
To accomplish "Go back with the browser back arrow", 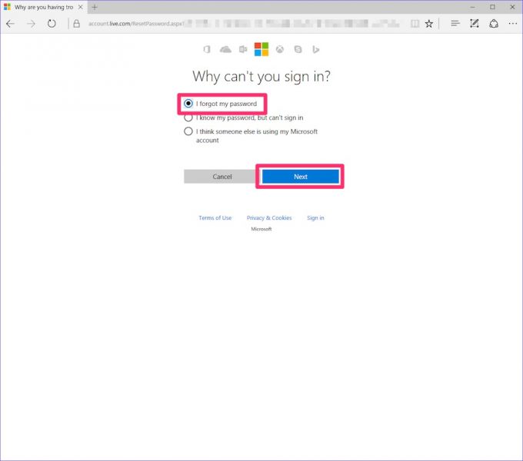I will [x=10, y=24].
